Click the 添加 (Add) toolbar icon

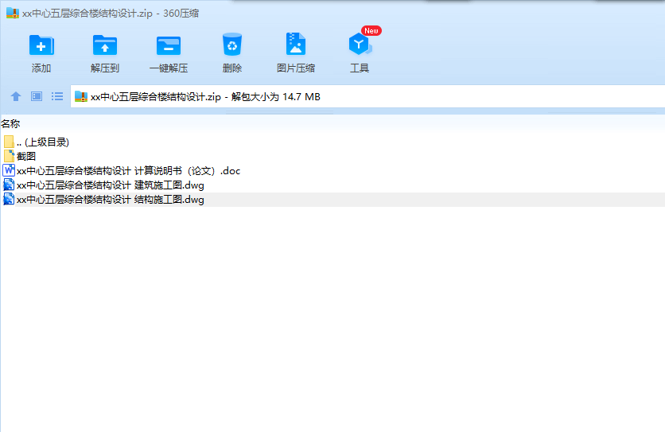click(41, 45)
